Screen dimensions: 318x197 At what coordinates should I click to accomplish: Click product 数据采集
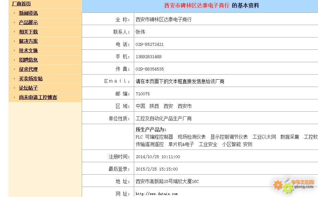[x=290, y=137]
